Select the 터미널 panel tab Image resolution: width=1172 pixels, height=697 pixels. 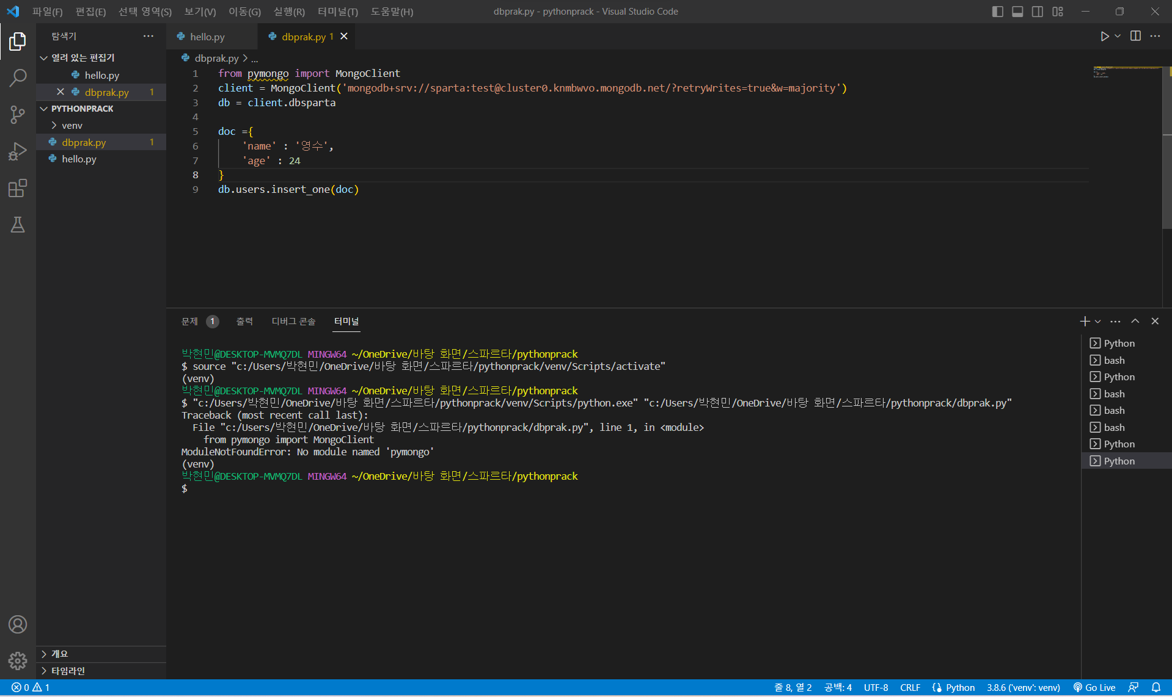(346, 321)
